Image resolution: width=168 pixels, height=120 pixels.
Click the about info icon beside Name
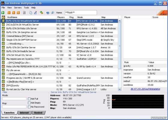pyautogui.click(x=52, y=13)
